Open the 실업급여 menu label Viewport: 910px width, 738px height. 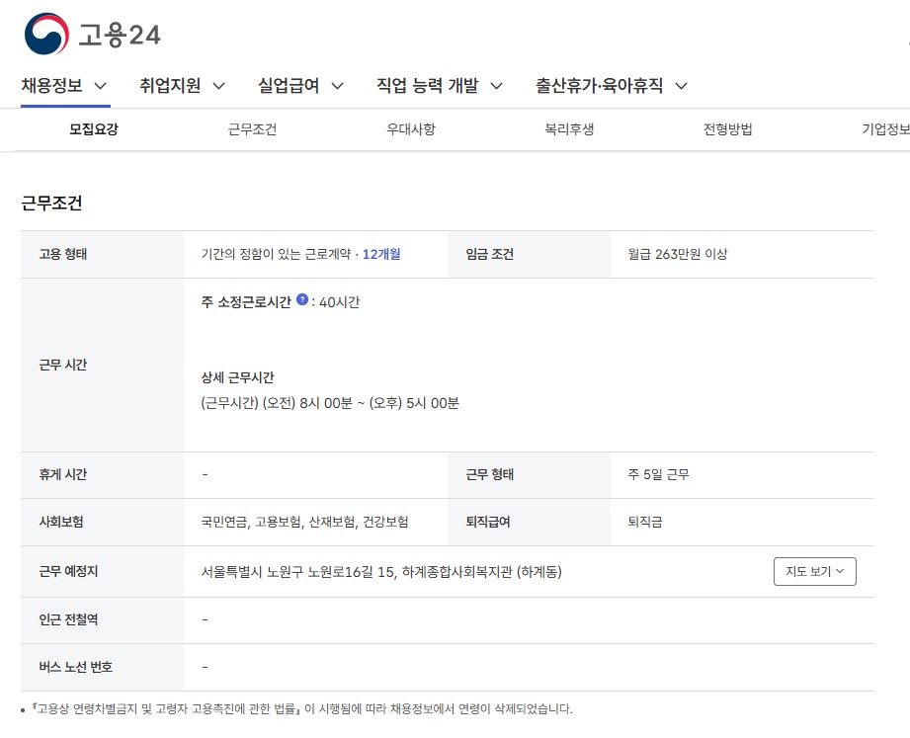[289, 85]
